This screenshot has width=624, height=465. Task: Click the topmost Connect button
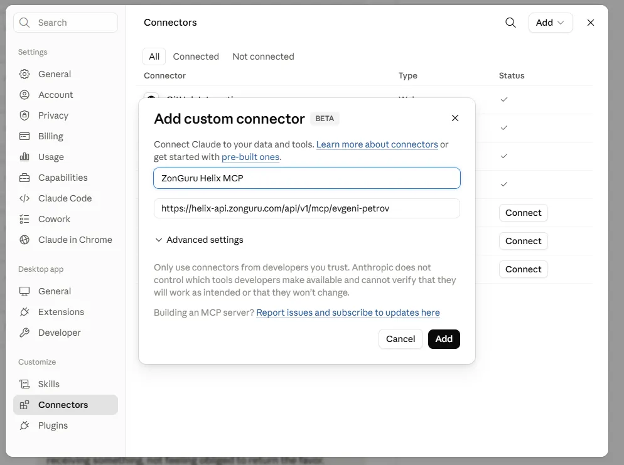(x=524, y=213)
